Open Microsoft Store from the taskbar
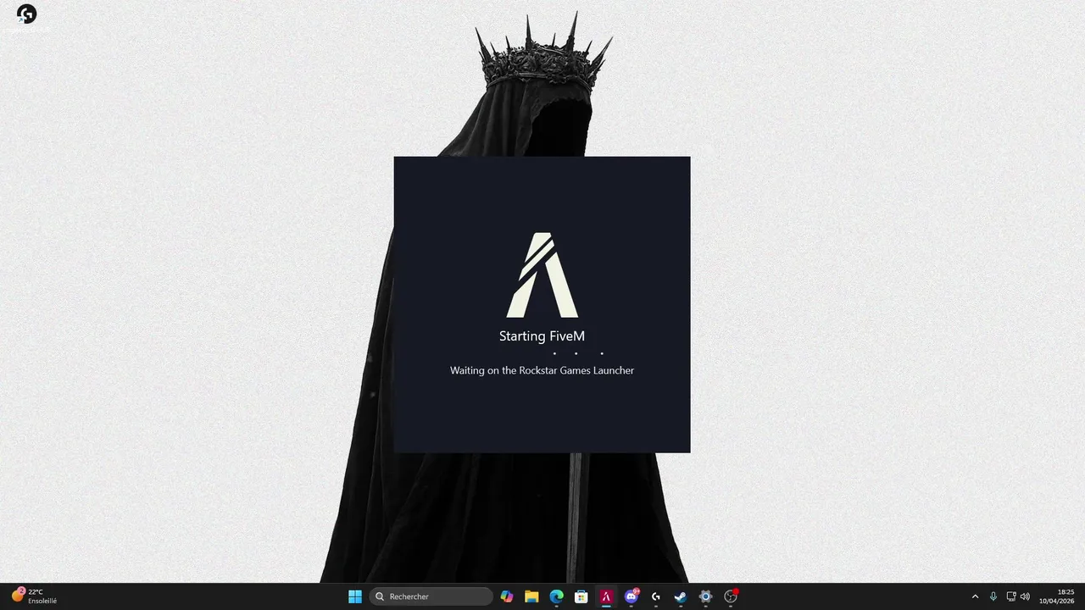Screen dimensions: 1085x610 pyautogui.click(x=581, y=596)
